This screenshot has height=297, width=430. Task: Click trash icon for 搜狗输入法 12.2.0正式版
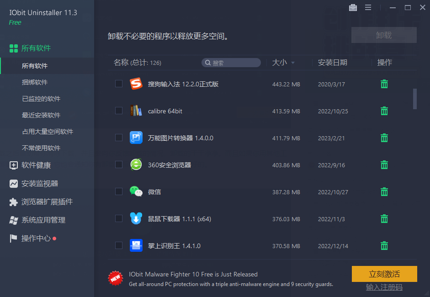coord(384,84)
